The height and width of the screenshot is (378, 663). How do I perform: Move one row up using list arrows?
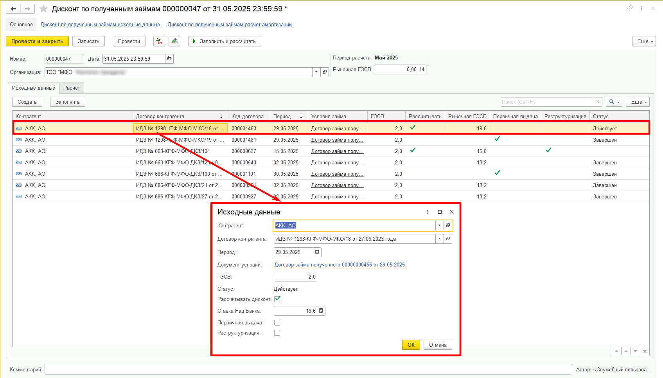click(626, 351)
